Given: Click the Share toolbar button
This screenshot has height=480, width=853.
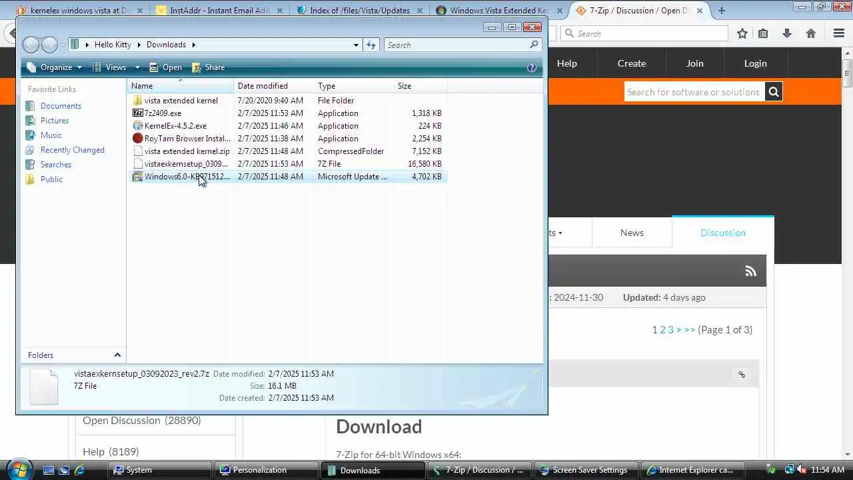Looking at the screenshot, I should (x=209, y=67).
